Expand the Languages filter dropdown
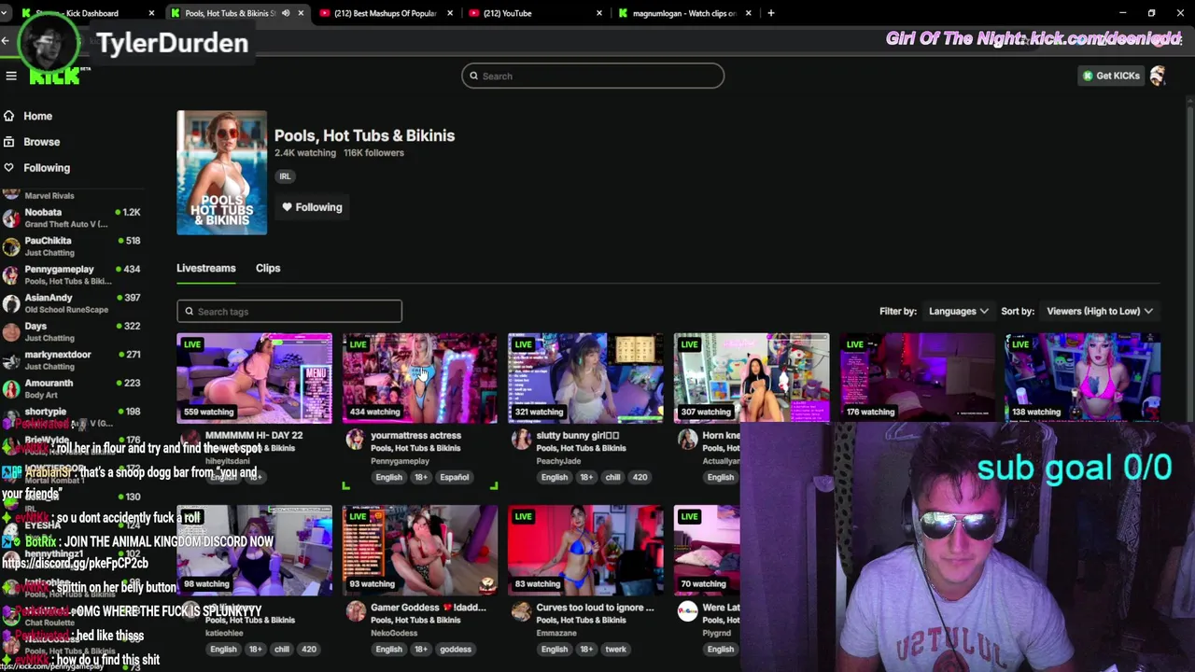 pyautogui.click(x=958, y=311)
